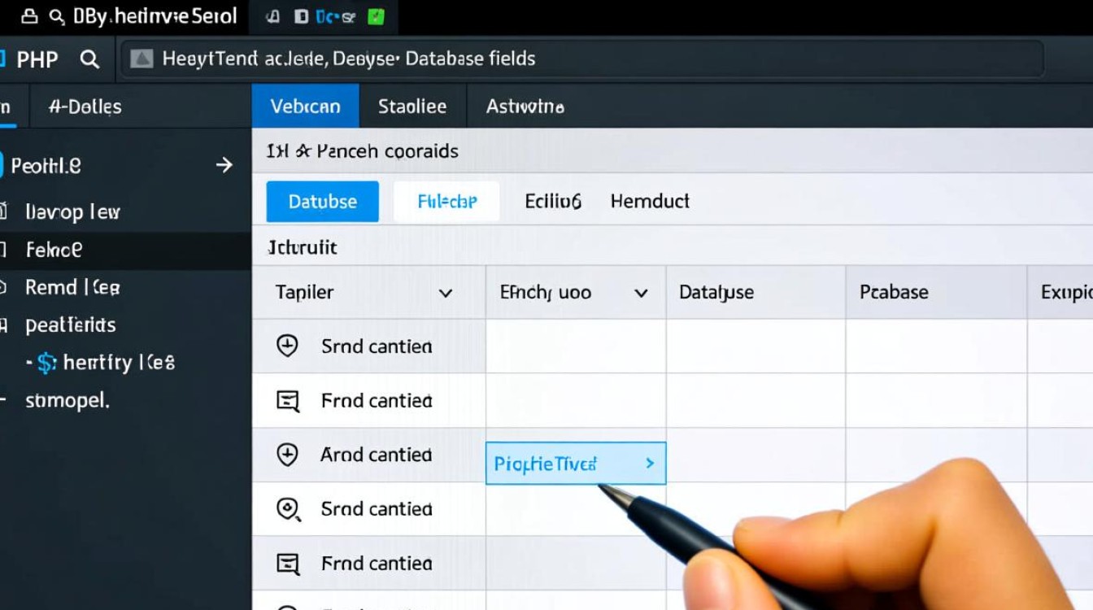Select Felace in the sidebar
This screenshot has height=610, width=1093.
[54, 250]
